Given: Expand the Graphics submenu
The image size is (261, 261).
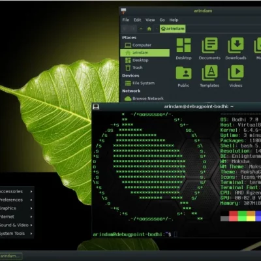Looking at the screenshot, I should (x=16, y=208).
